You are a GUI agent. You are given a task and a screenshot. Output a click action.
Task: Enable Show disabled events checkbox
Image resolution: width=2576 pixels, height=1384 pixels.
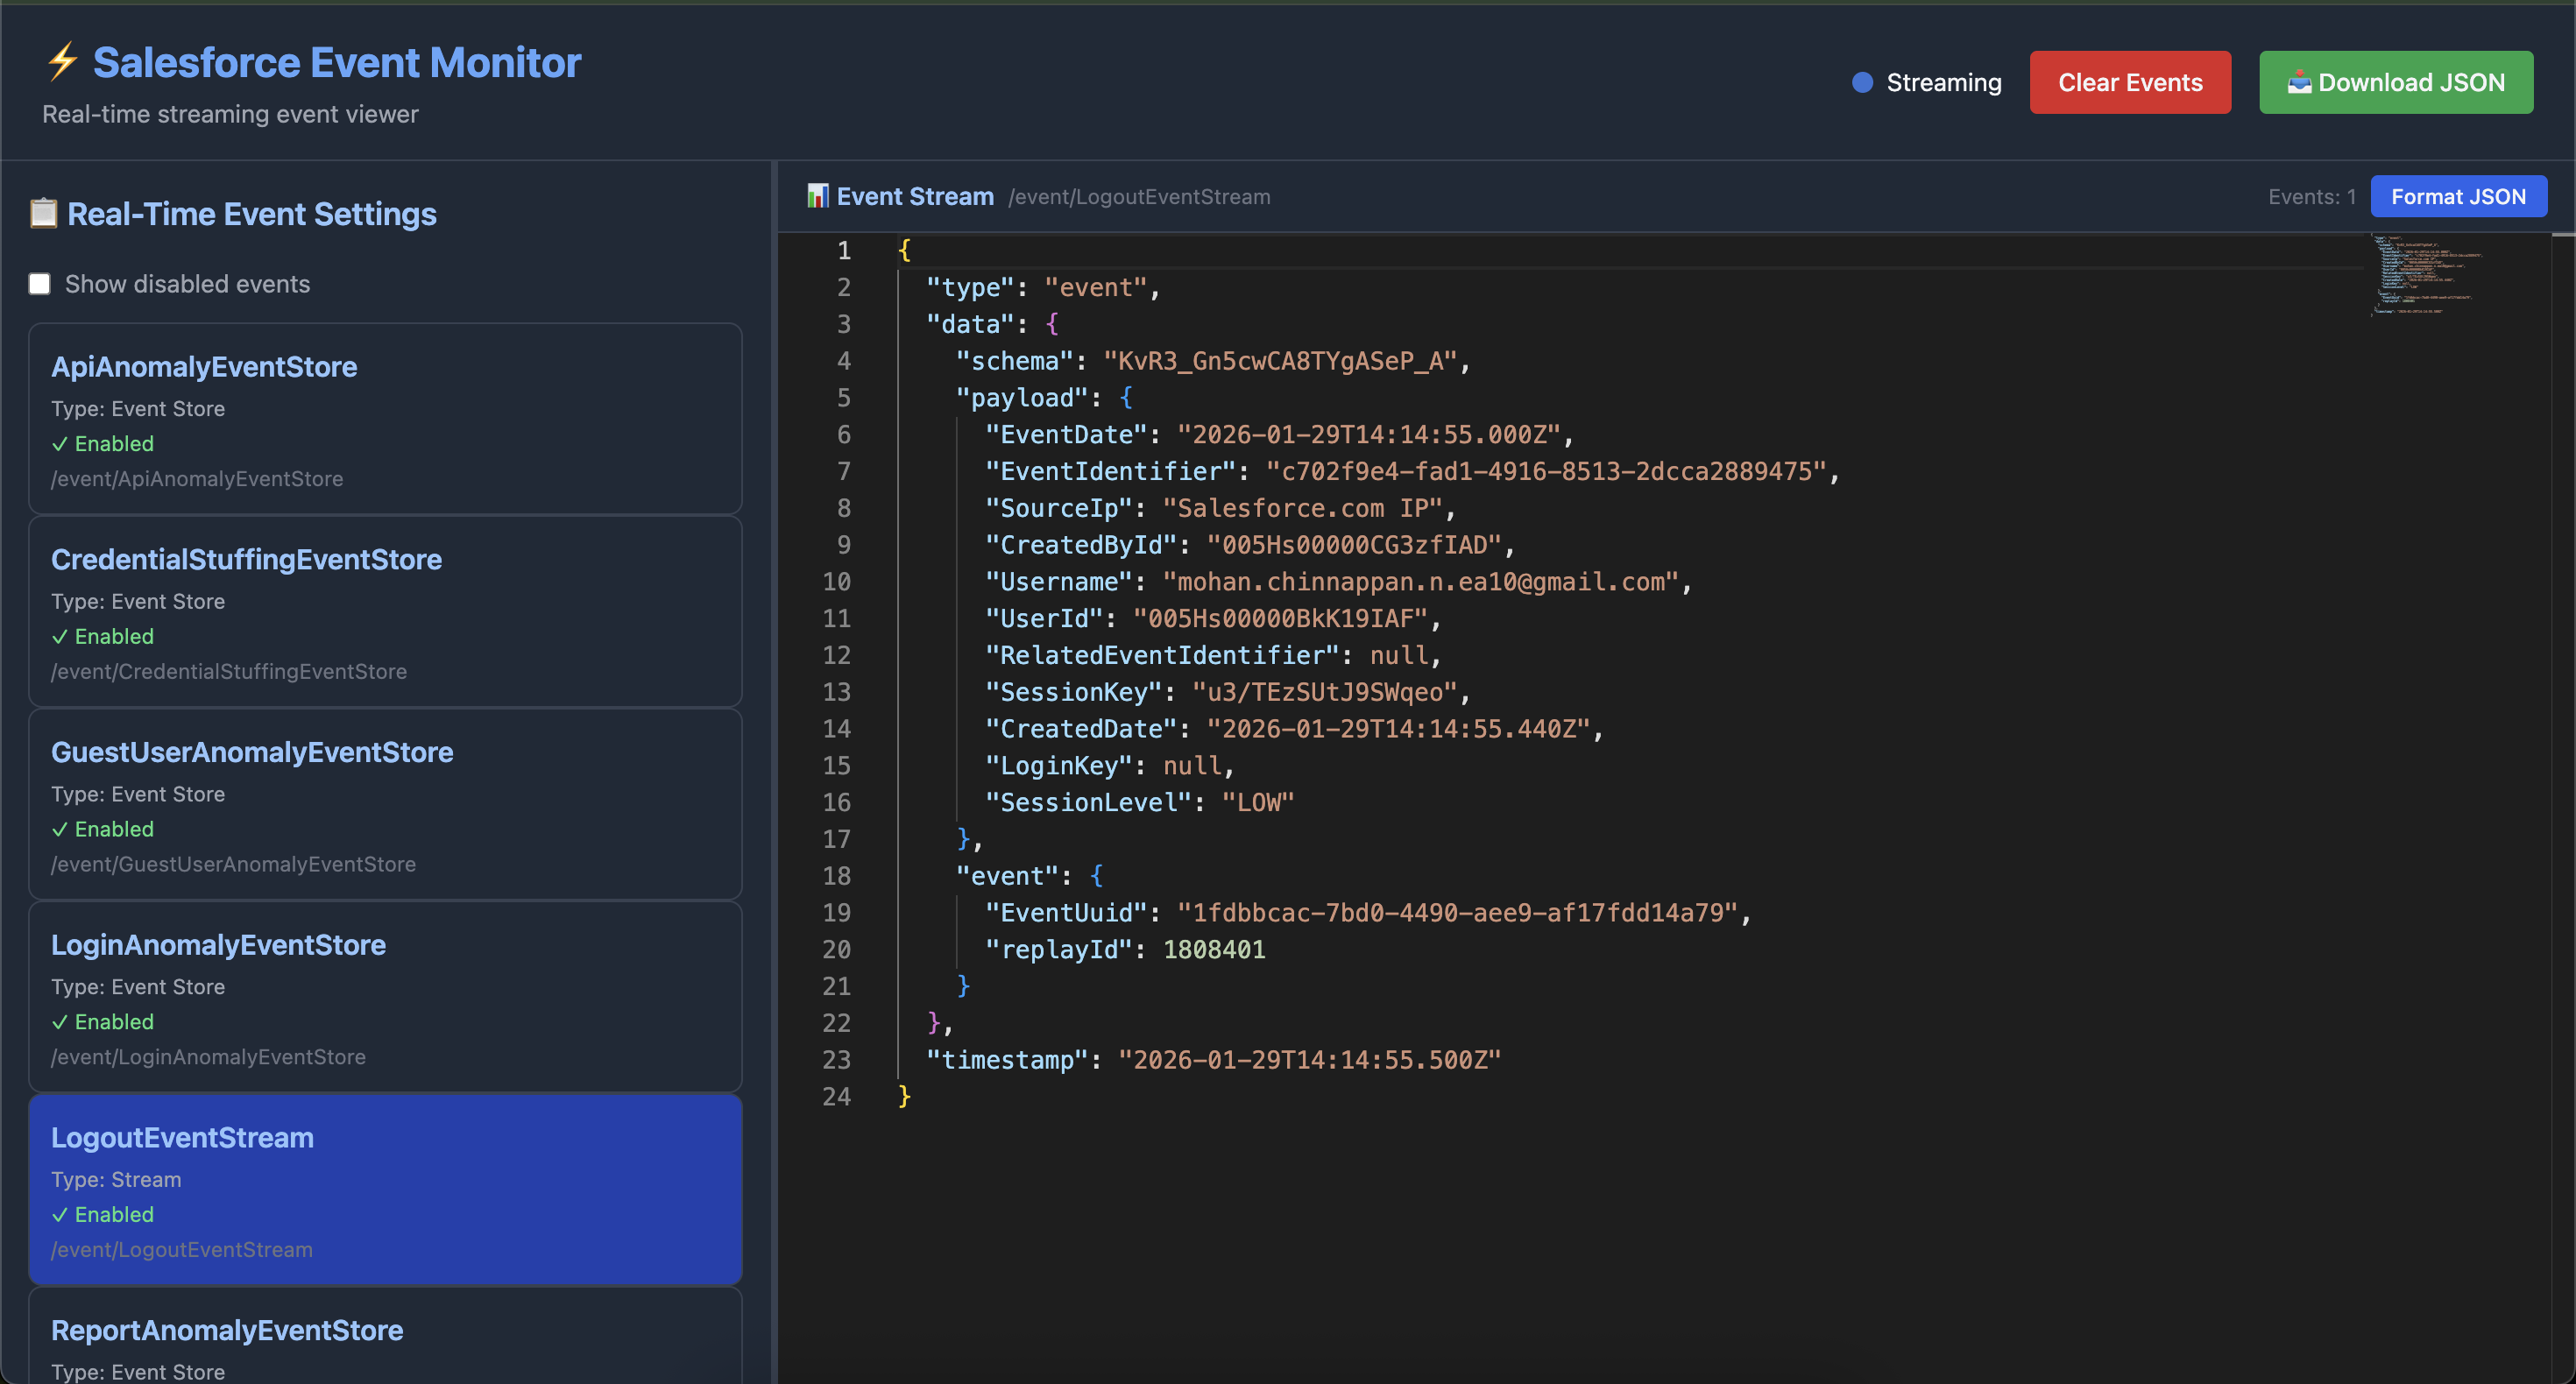(x=40, y=284)
